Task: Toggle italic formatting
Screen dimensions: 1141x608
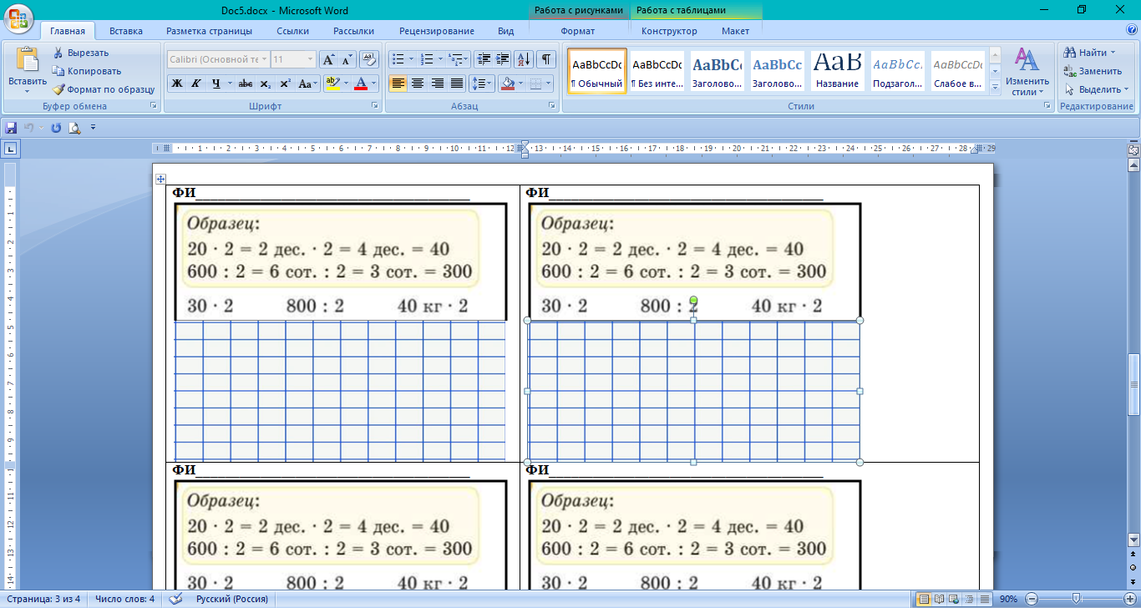Action: (x=196, y=84)
